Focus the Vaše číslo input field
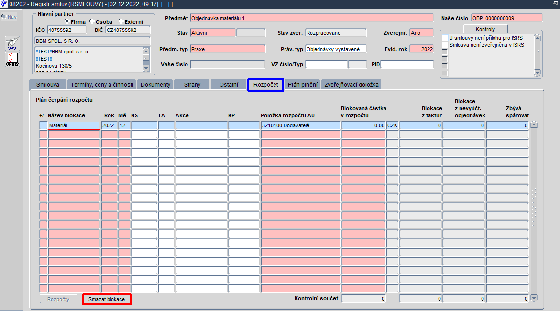This screenshot has width=560, height=311. [x=228, y=64]
